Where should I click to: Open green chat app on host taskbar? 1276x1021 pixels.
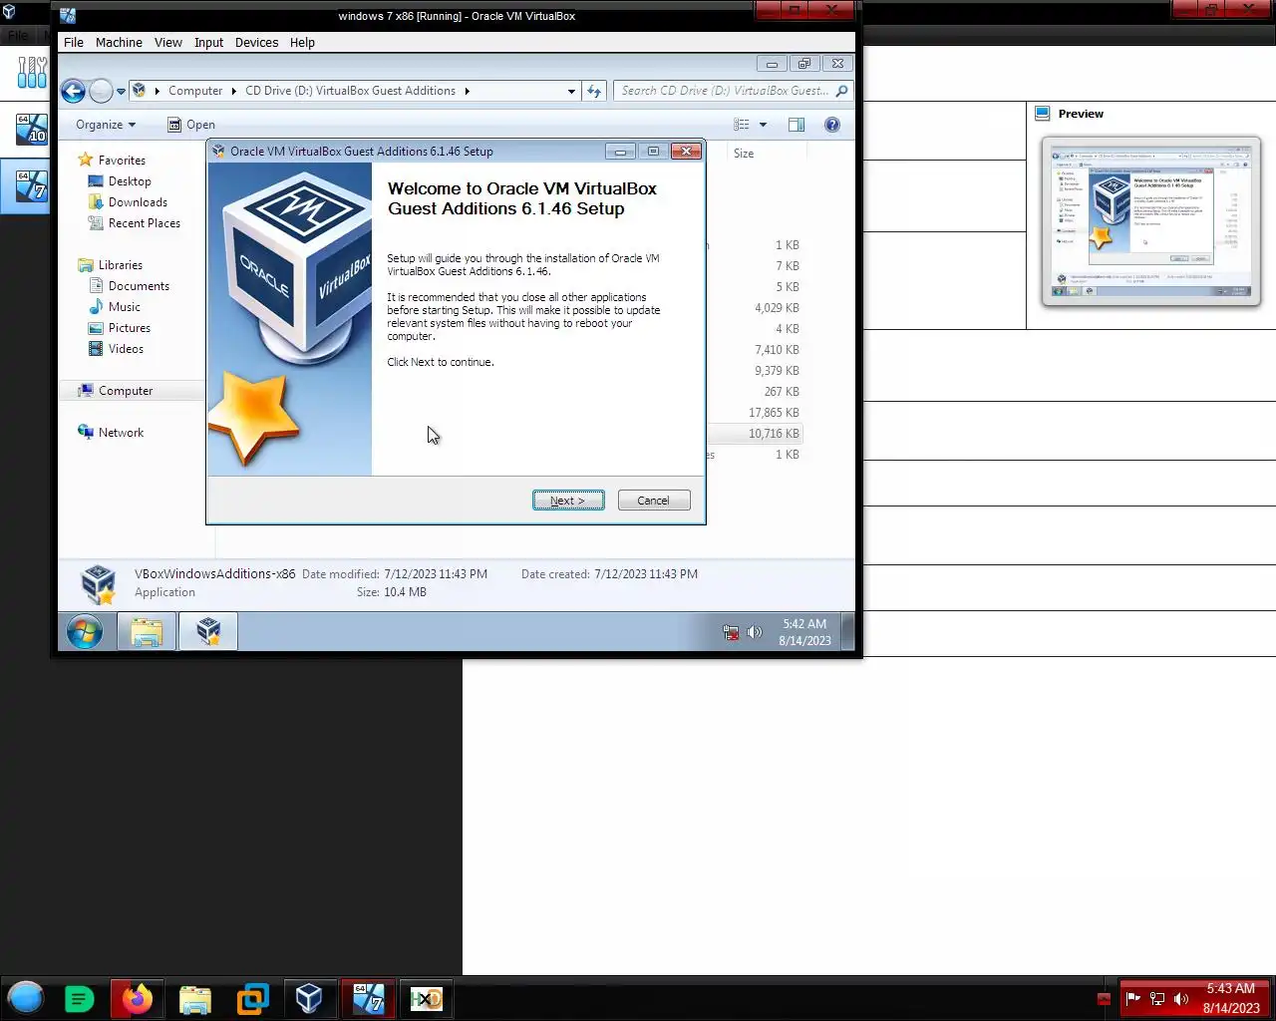(x=79, y=998)
